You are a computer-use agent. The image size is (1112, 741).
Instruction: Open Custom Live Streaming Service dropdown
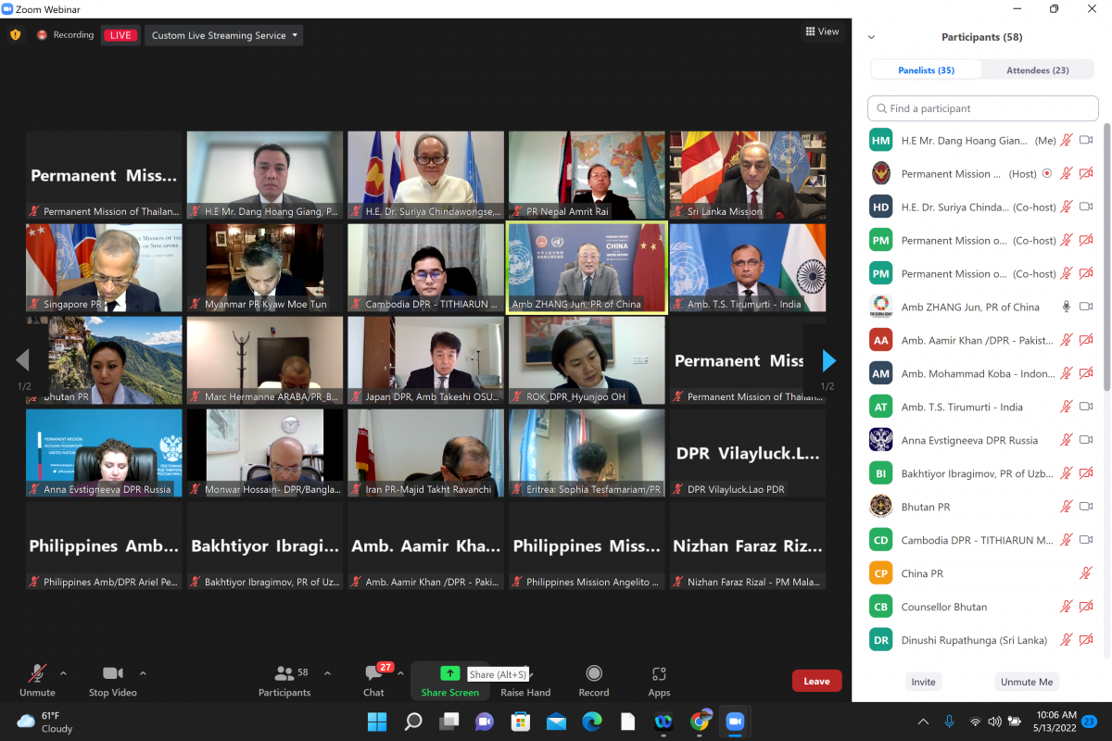[x=225, y=35]
